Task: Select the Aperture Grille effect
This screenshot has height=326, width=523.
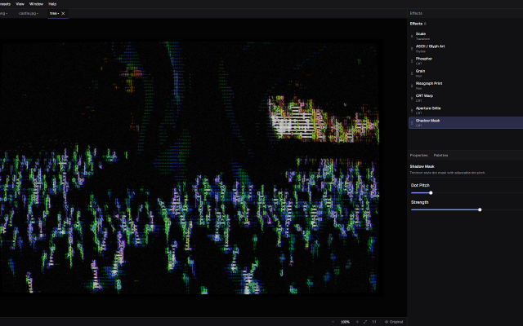Action: pos(466,111)
